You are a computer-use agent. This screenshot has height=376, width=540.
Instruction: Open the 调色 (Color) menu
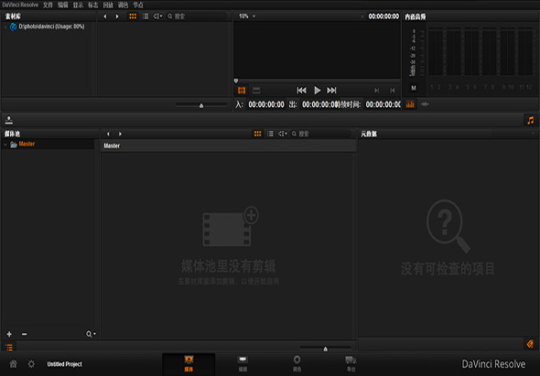click(x=123, y=5)
